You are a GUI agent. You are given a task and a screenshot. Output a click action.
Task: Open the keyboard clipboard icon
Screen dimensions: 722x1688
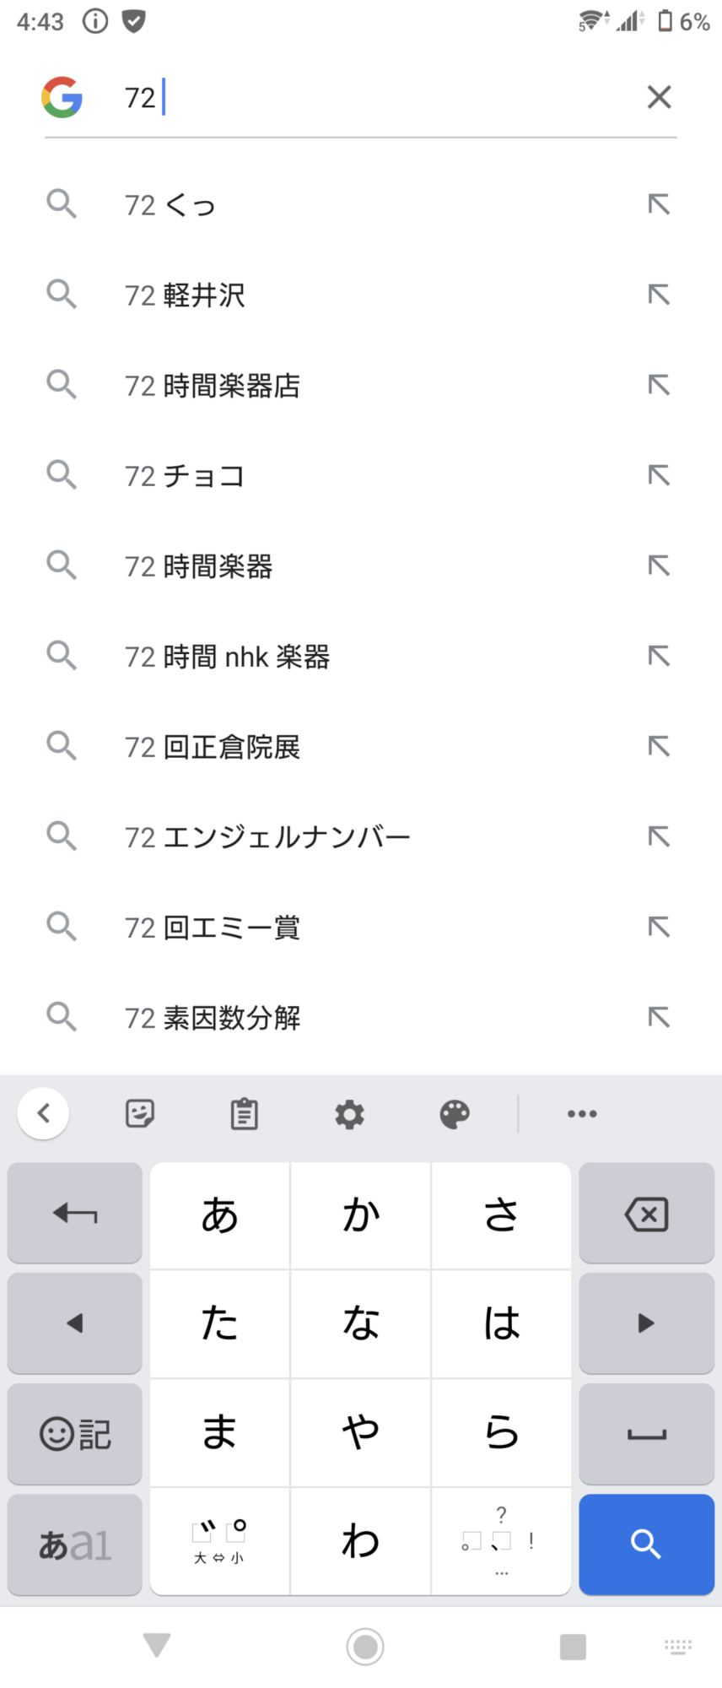(245, 1114)
